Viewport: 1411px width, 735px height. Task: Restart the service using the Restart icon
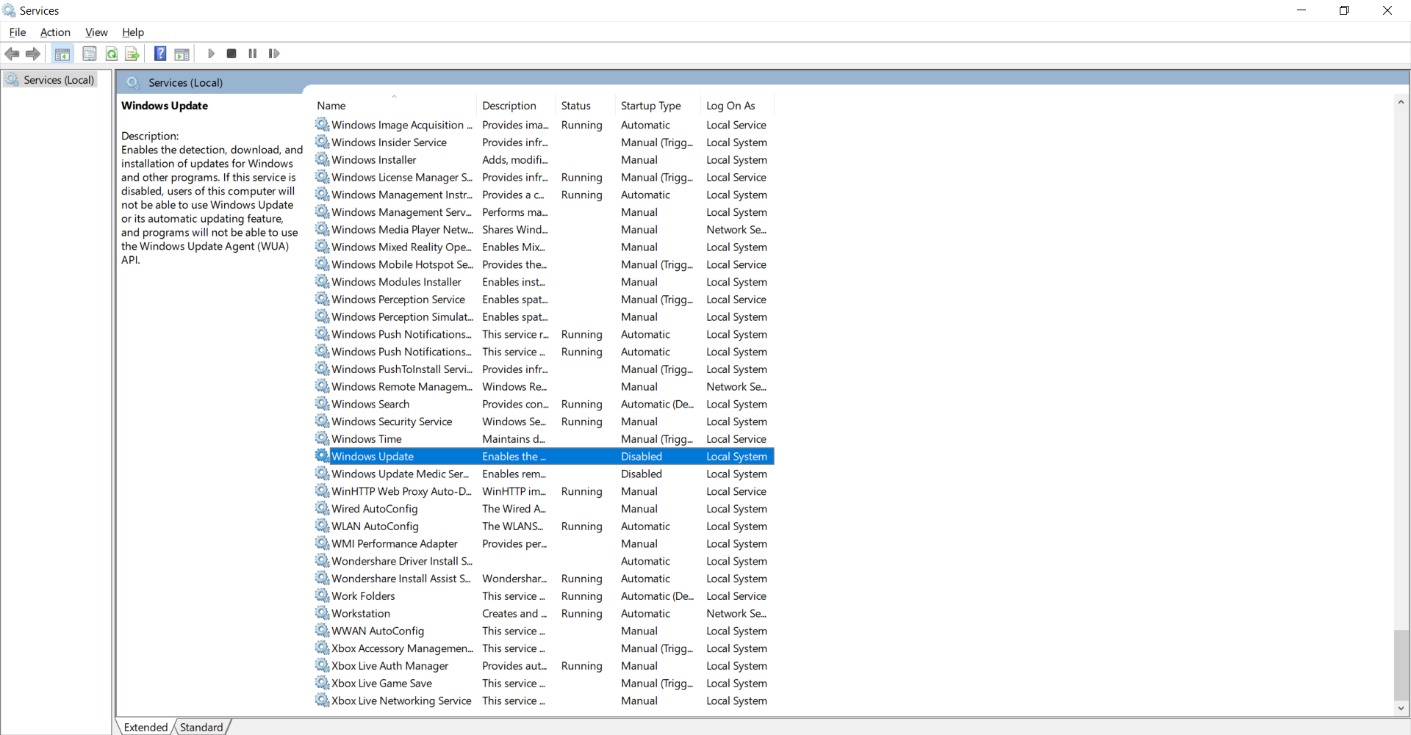274,54
